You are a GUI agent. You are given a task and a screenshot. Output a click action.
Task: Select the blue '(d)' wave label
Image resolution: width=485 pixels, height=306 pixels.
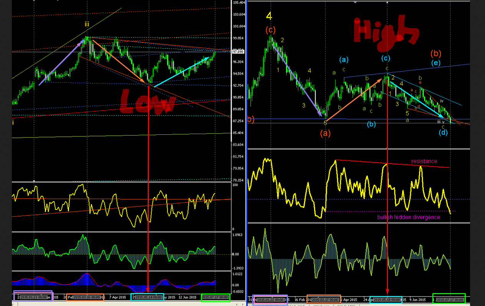[444, 133]
